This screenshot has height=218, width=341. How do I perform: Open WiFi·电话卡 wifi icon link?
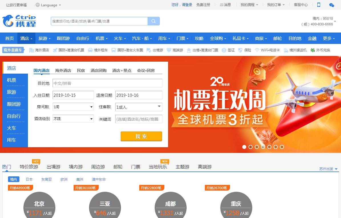pyautogui.click(x=257, y=50)
